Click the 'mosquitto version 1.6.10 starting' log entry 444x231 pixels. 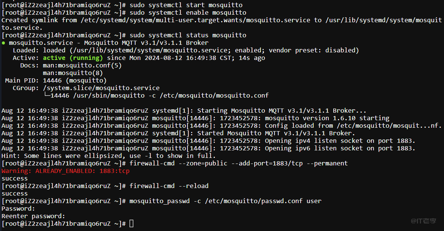click(x=327, y=118)
